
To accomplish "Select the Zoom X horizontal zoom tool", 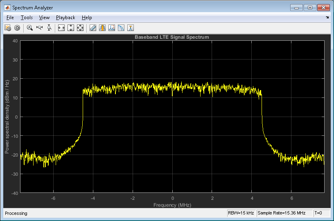I will tap(39, 28).
